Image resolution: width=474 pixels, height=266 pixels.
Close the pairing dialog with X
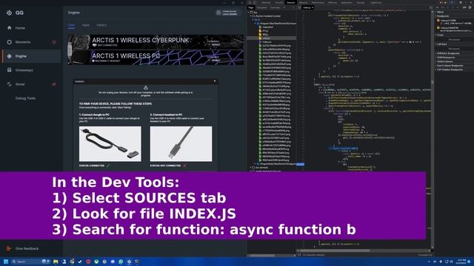[x=215, y=81]
